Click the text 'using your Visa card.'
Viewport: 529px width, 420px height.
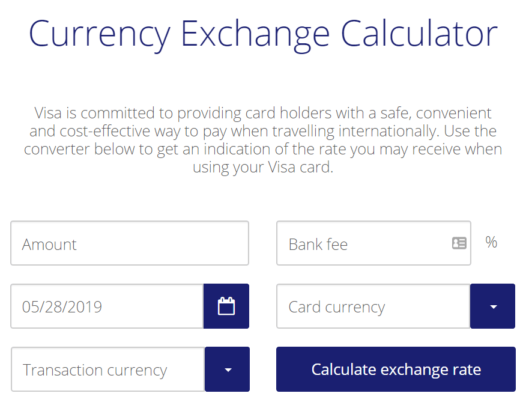(263, 167)
